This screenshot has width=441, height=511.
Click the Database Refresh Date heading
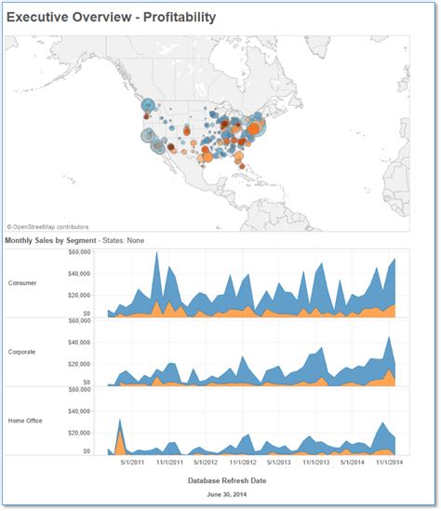tap(227, 480)
